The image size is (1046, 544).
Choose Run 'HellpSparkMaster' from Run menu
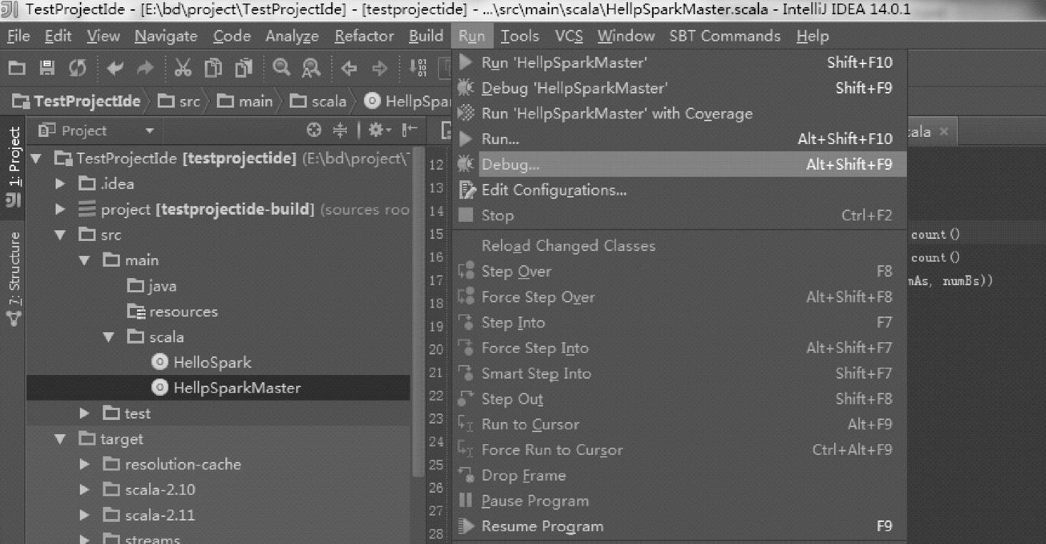(679, 63)
